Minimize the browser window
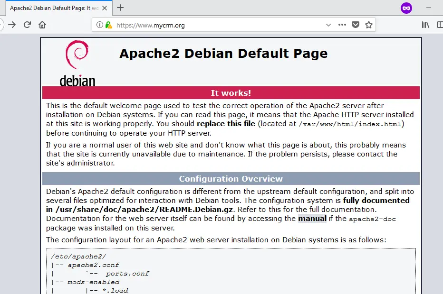 point(429,8)
